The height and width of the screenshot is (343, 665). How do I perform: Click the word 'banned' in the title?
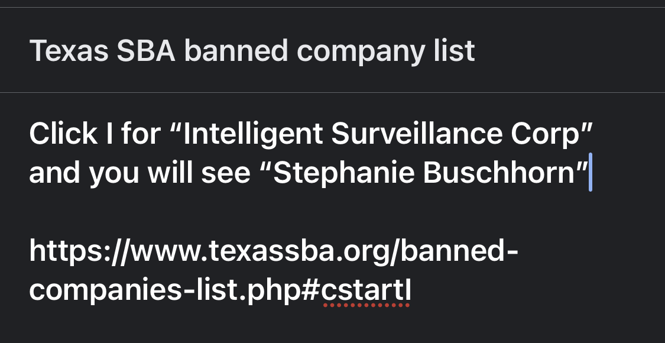(x=236, y=51)
